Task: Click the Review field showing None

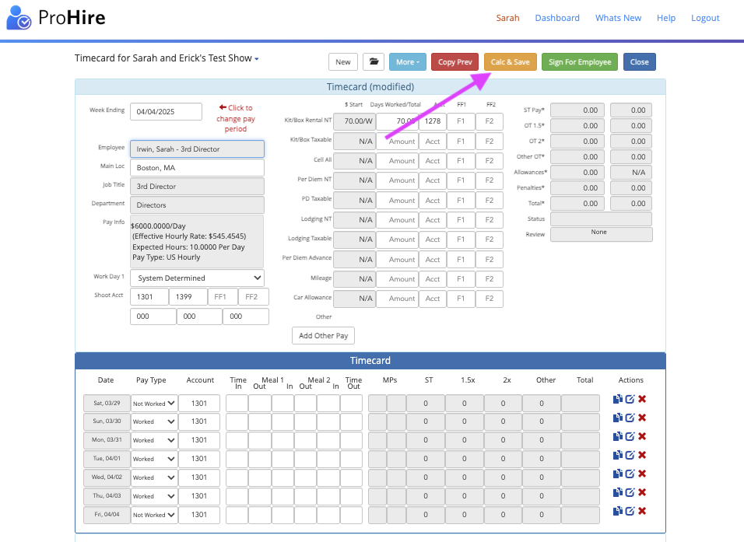Action: point(601,234)
